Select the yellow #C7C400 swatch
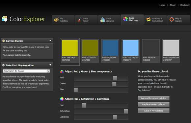The height and width of the screenshot is (123, 191). tap(70, 48)
